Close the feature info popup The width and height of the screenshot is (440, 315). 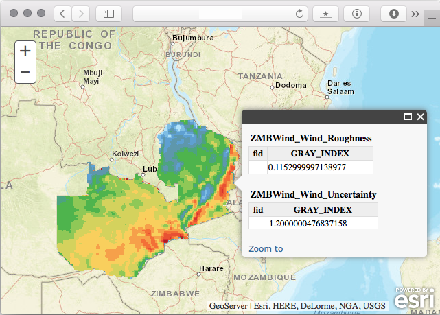coord(420,117)
